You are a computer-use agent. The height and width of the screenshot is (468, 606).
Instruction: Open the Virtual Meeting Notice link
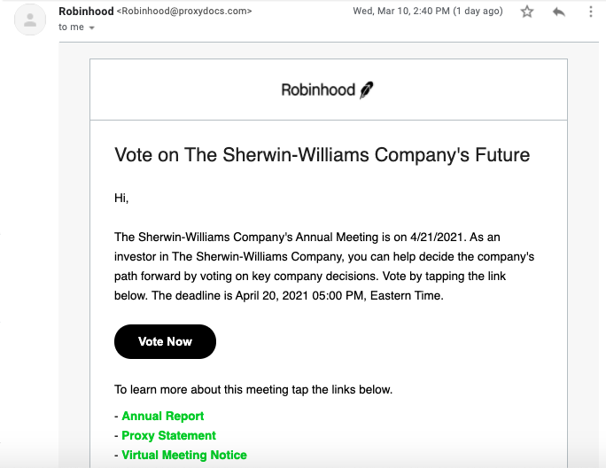(x=184, y=455)
